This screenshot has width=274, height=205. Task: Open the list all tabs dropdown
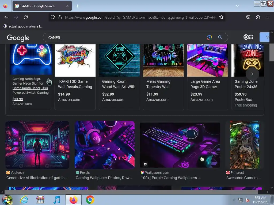(238, 6)
